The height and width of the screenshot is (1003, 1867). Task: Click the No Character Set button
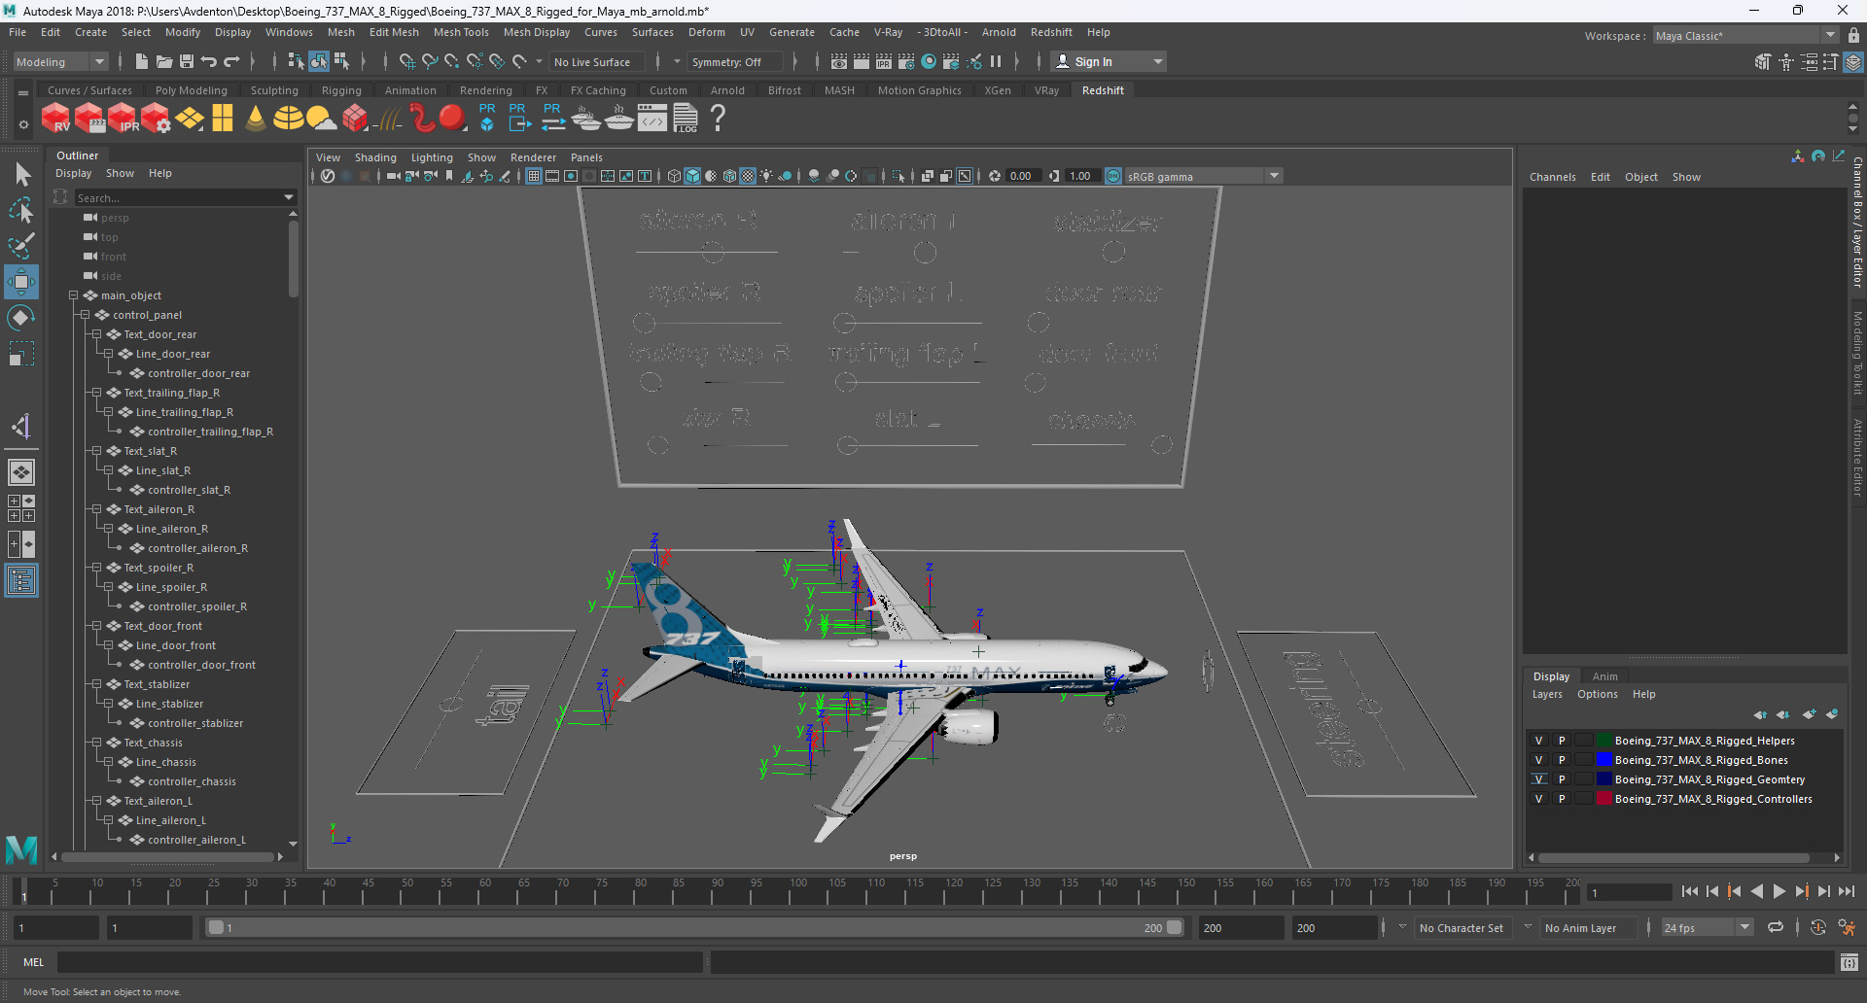coord(1462,927)
